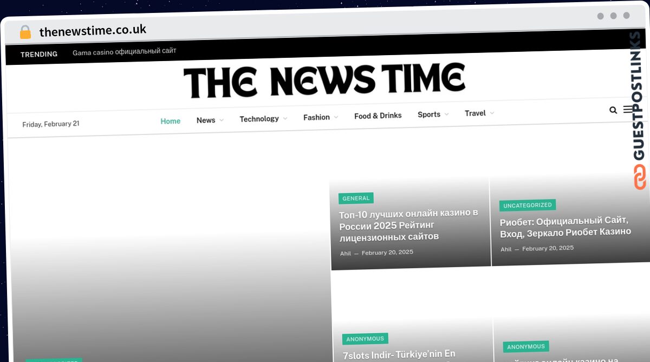Expand the Sports menu chevron
The height and width of the screenshot is (362, 650).
click(x=446, y=114)
